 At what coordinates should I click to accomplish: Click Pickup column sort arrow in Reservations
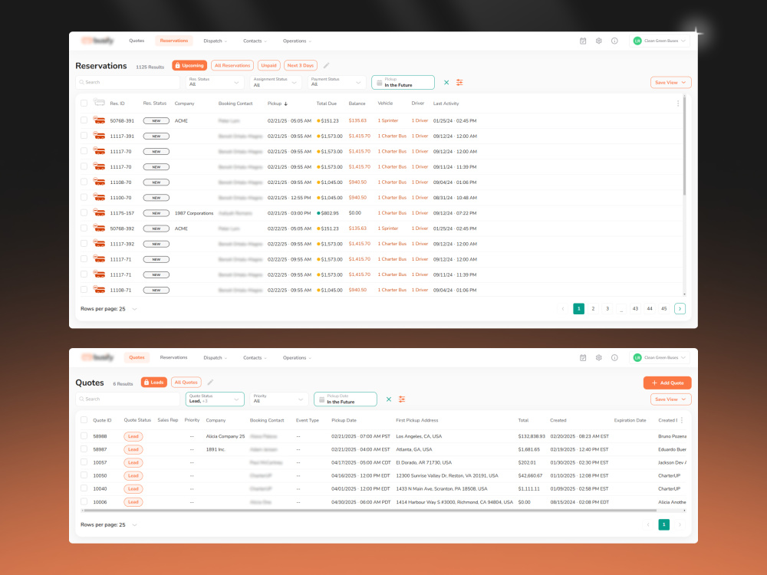coord(285,103)
